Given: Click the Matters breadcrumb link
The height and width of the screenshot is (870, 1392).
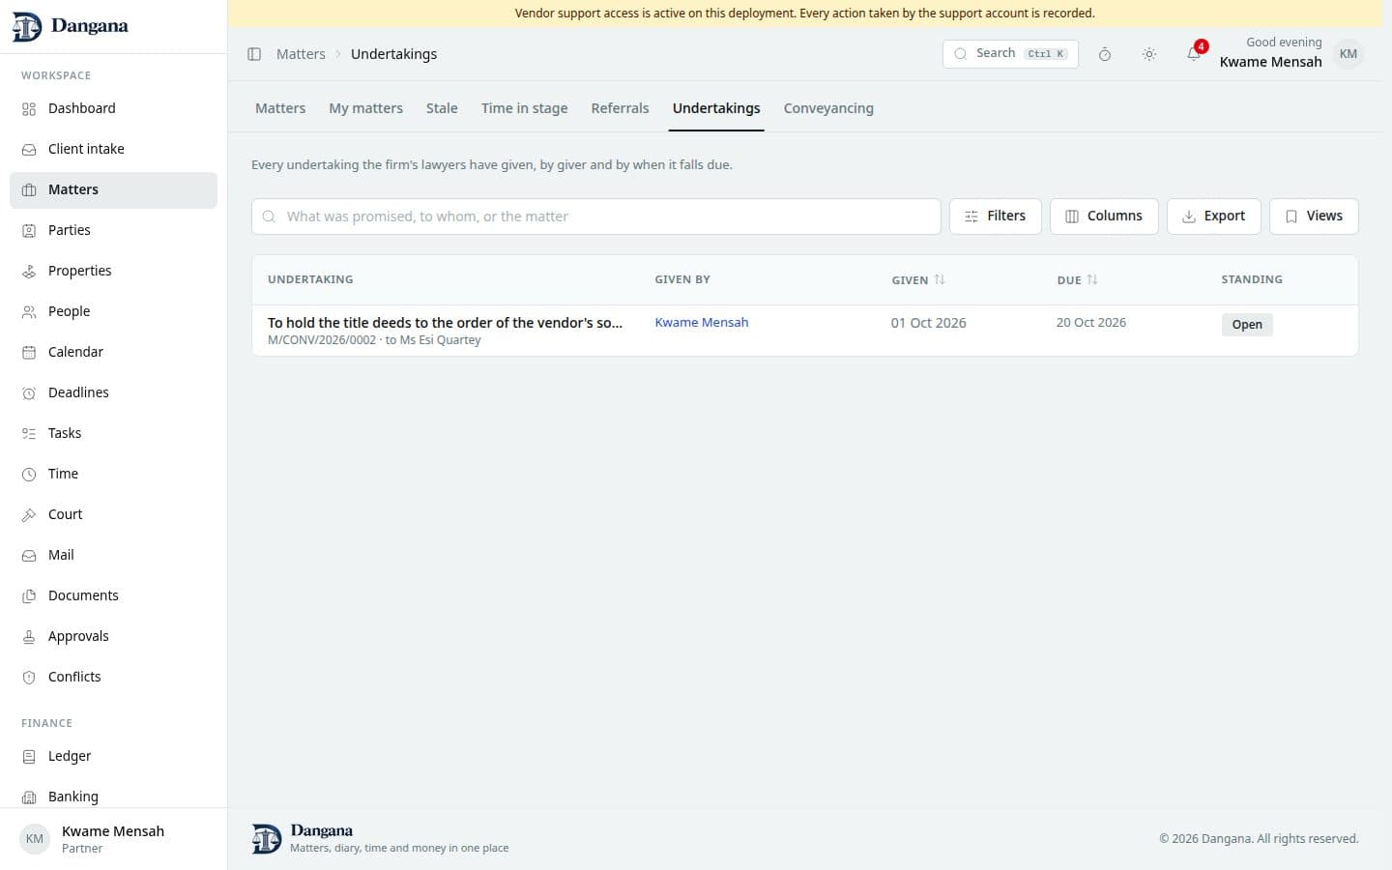Looking at the screenshot, I should tap(301, 54).
